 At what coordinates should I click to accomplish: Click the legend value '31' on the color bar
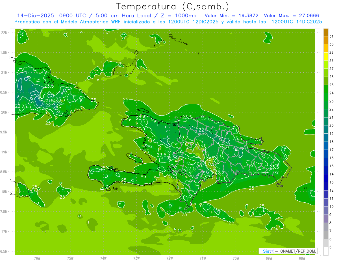tap(332, 36)
